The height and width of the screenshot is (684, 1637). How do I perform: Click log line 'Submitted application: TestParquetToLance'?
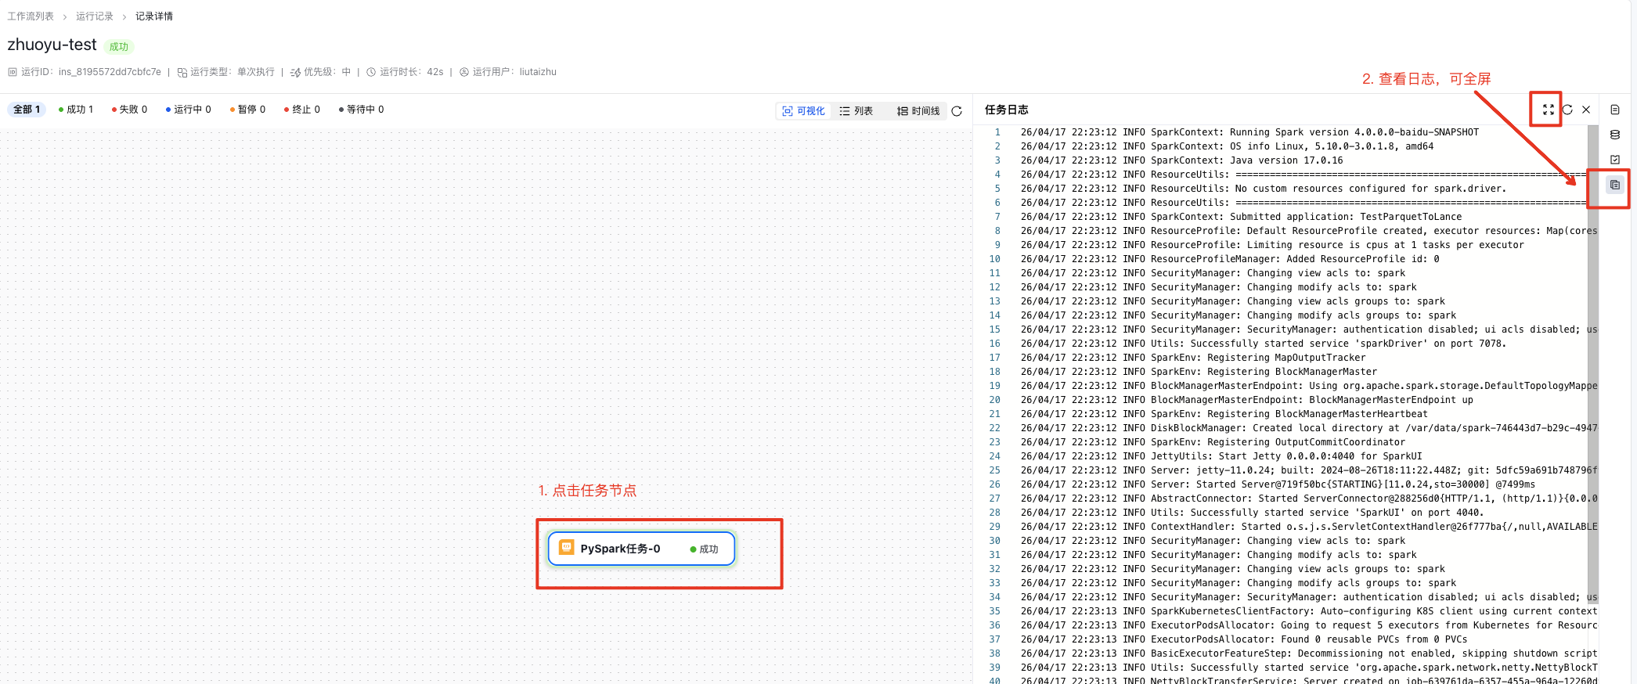click(1241, 217)
